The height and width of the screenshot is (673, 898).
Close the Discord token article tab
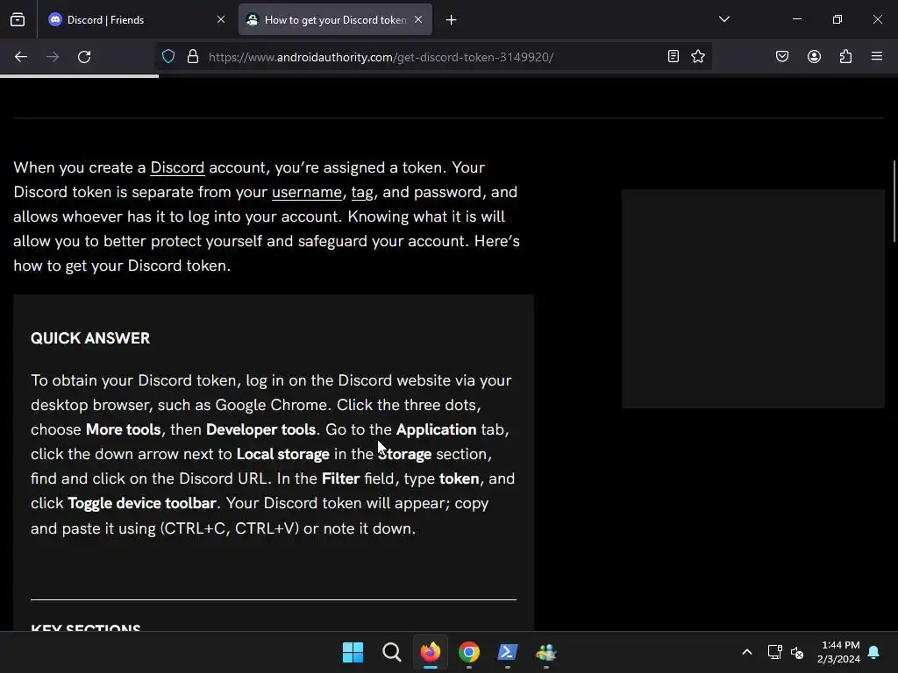coord(418,19)
